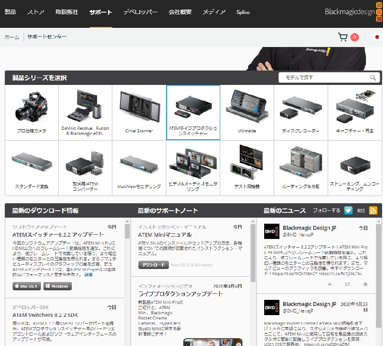Click Blackmagic Design JP name on second tweet
The image size is (383, 346).
coord(309,304)
